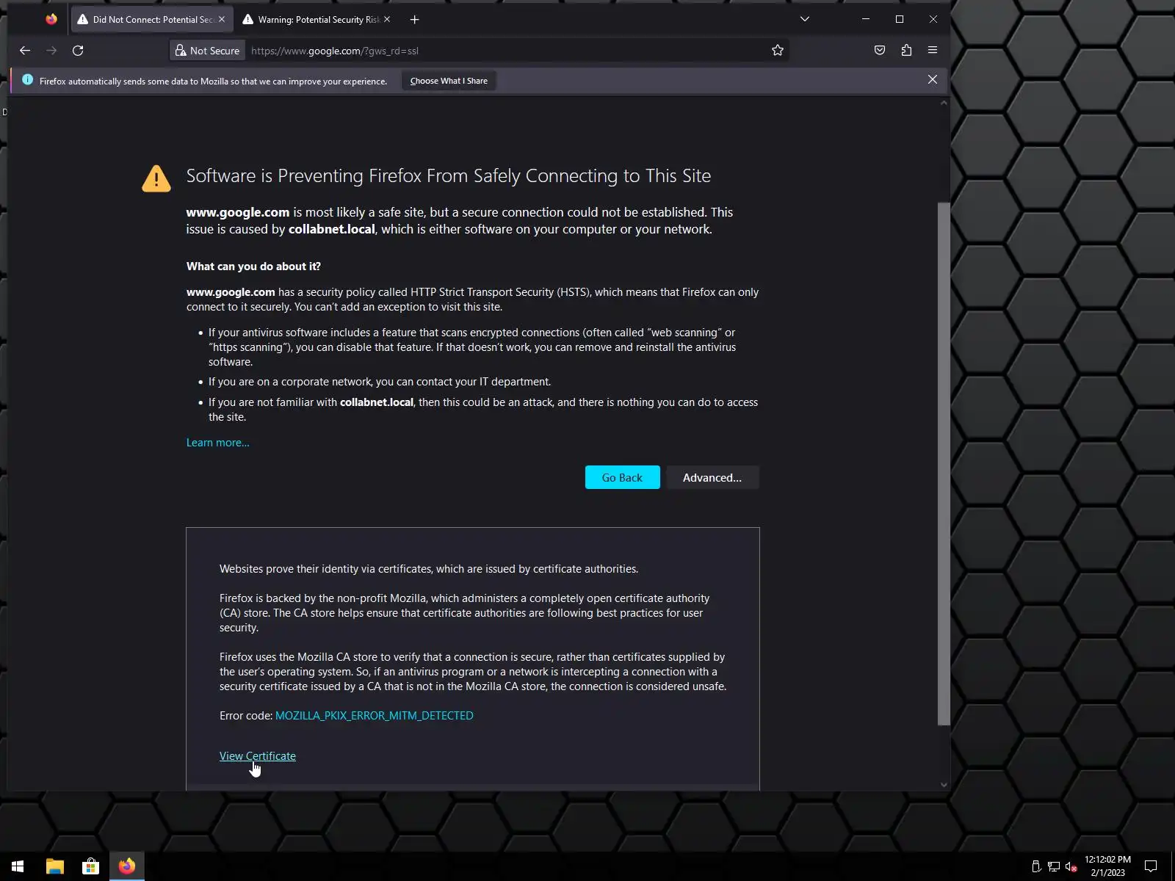Switch to 'Did Not Connect: Potential Sec' tab

click(x=152, y=20)
